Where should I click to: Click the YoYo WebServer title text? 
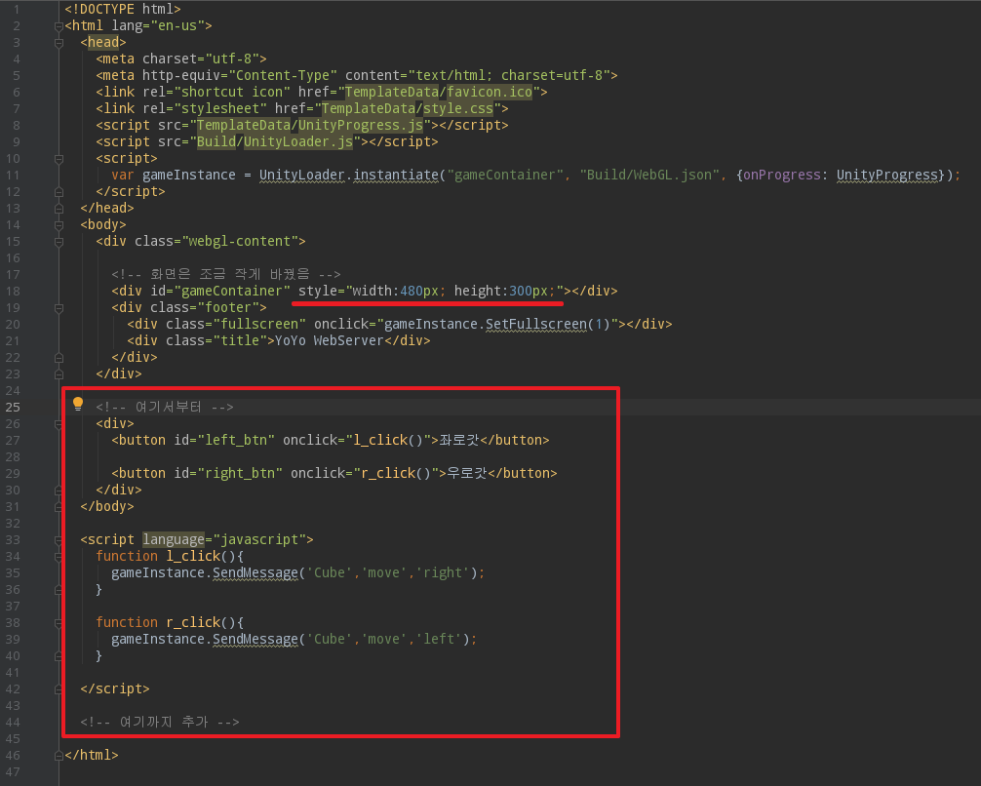pyautogui.click(x=329, y=341)
